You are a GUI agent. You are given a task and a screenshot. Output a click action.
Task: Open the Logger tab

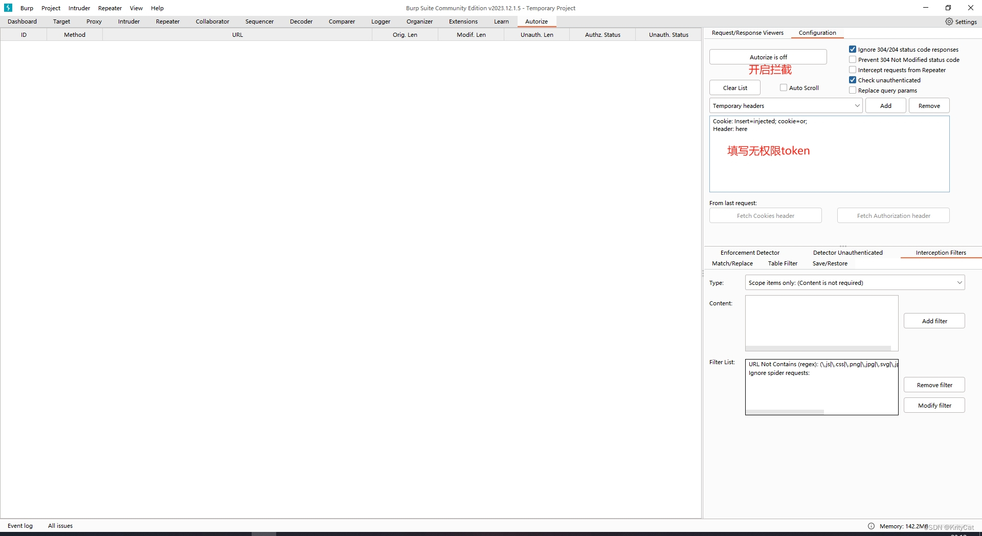[381, 21]
